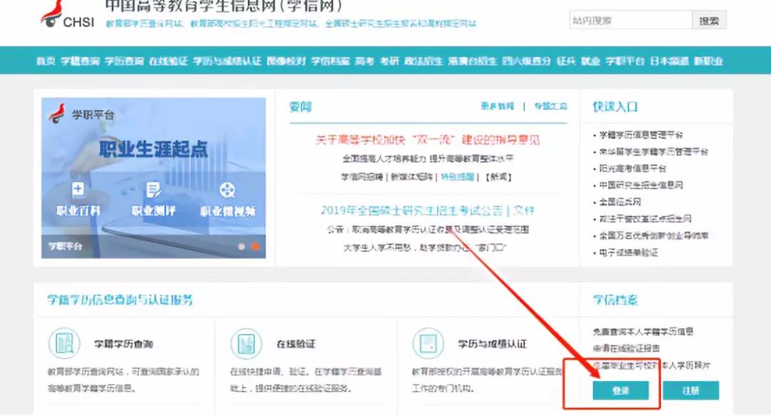
Task: Open 就业 in the navigation bar
Action: pyautogui.click(x=590, y=61)
